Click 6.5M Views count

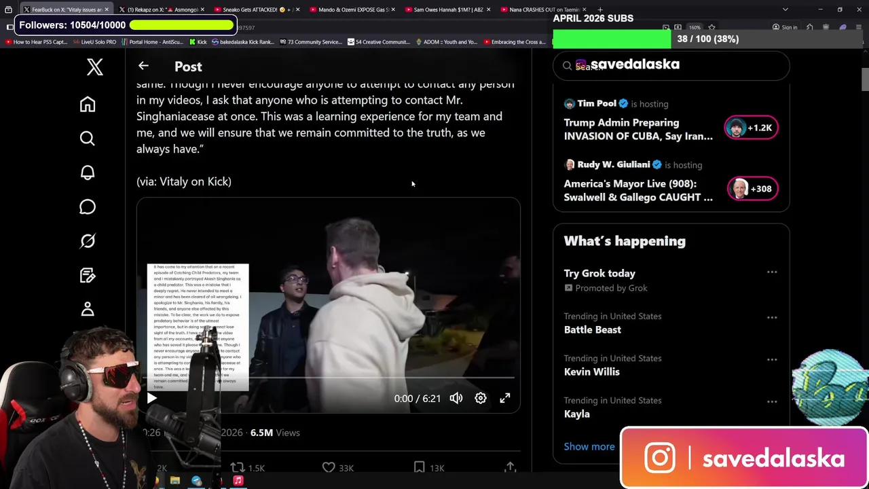click(x=275, y=433)
